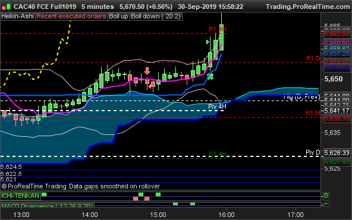Viewport: 352px width, 220px height.
Task: Click the 16:00 time axis label
Action: [227, 215]
